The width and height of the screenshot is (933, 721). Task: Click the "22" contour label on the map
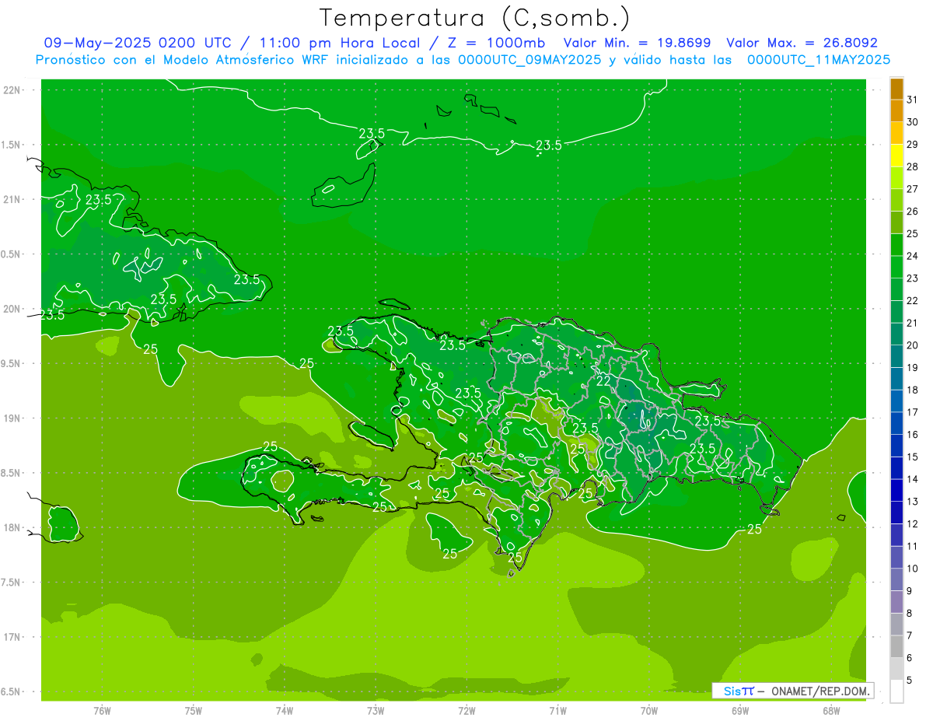(x=603, y=381)
